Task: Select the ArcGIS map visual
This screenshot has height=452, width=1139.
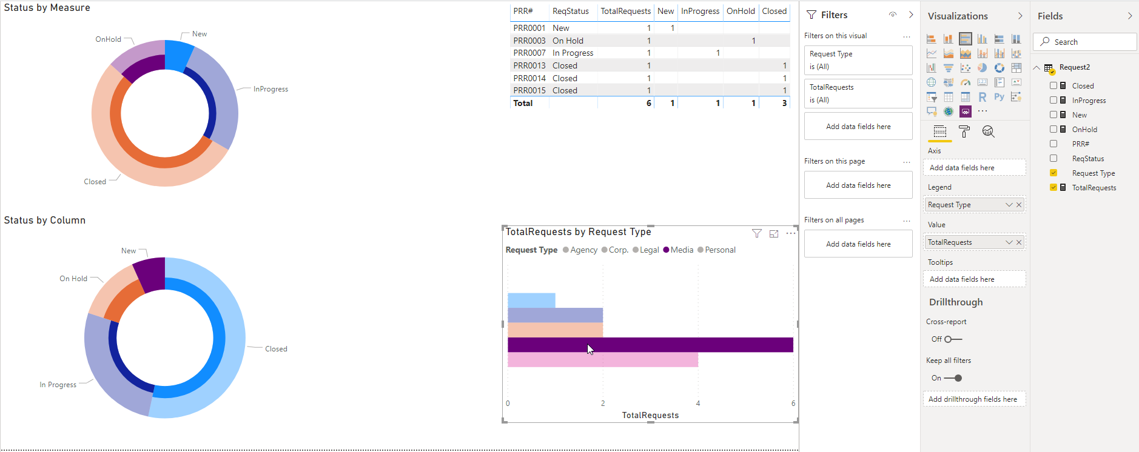Action: (x=948, y=111)
